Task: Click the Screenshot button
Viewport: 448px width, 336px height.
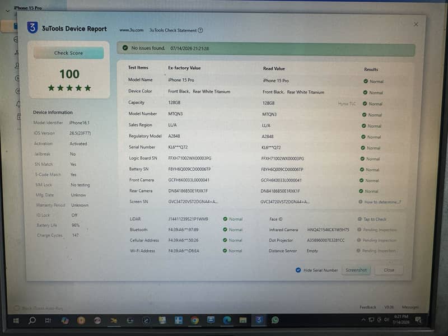Action: click(x=356, y=270)
